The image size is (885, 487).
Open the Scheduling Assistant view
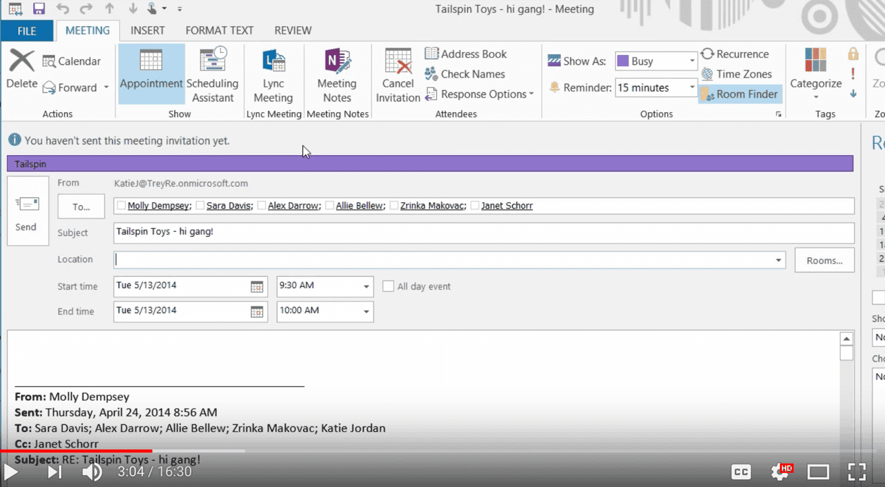click(x=212, y=74)
